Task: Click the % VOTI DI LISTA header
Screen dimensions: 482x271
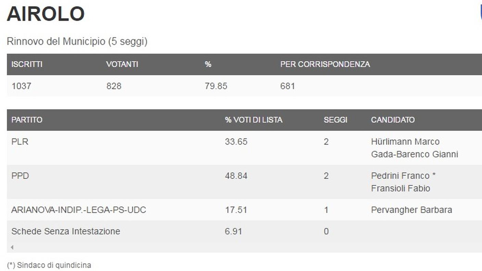Action: 253,120
